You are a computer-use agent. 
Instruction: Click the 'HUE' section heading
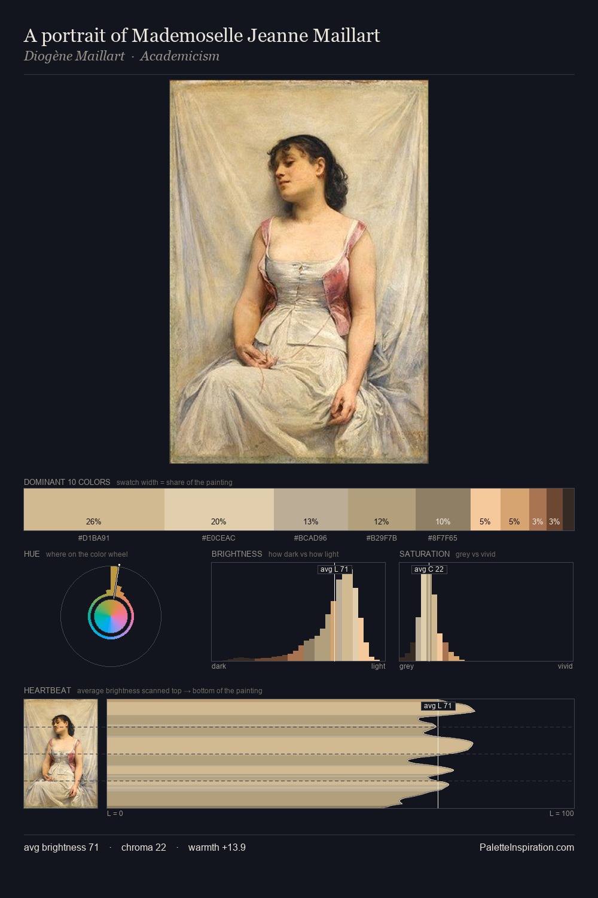32,554
